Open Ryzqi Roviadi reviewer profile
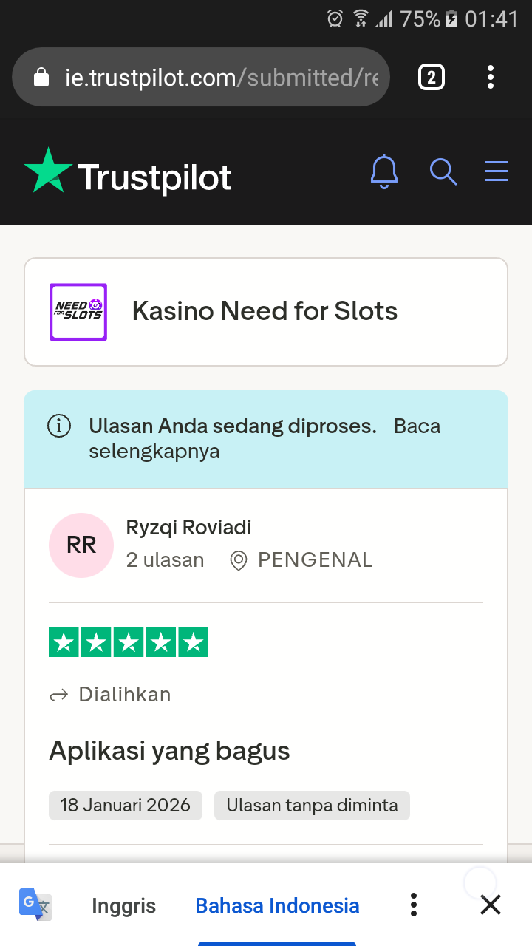 (188, 528)
